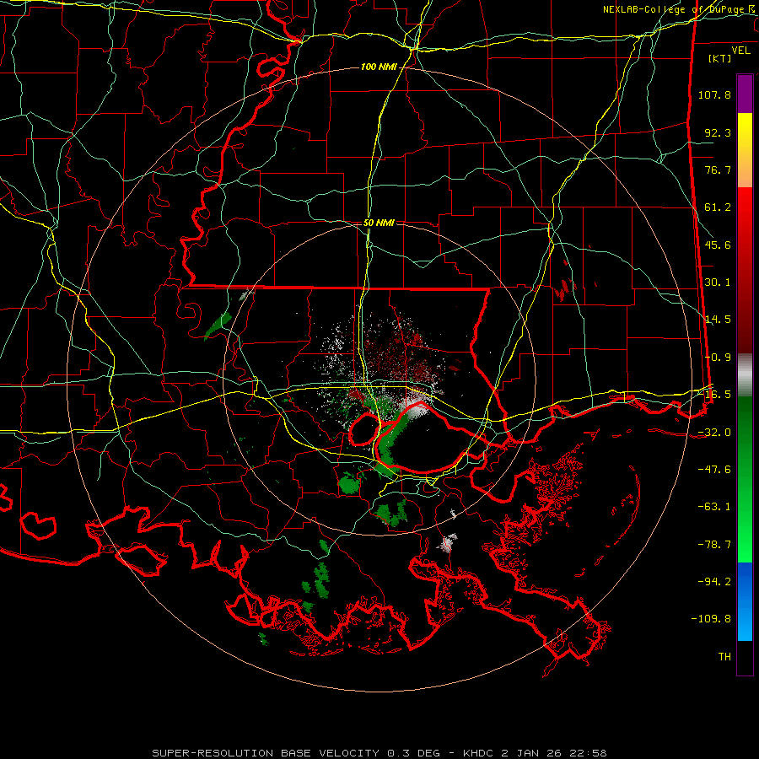
Task: Click the 30.1 scale value
Action: [x=718, y=283]
